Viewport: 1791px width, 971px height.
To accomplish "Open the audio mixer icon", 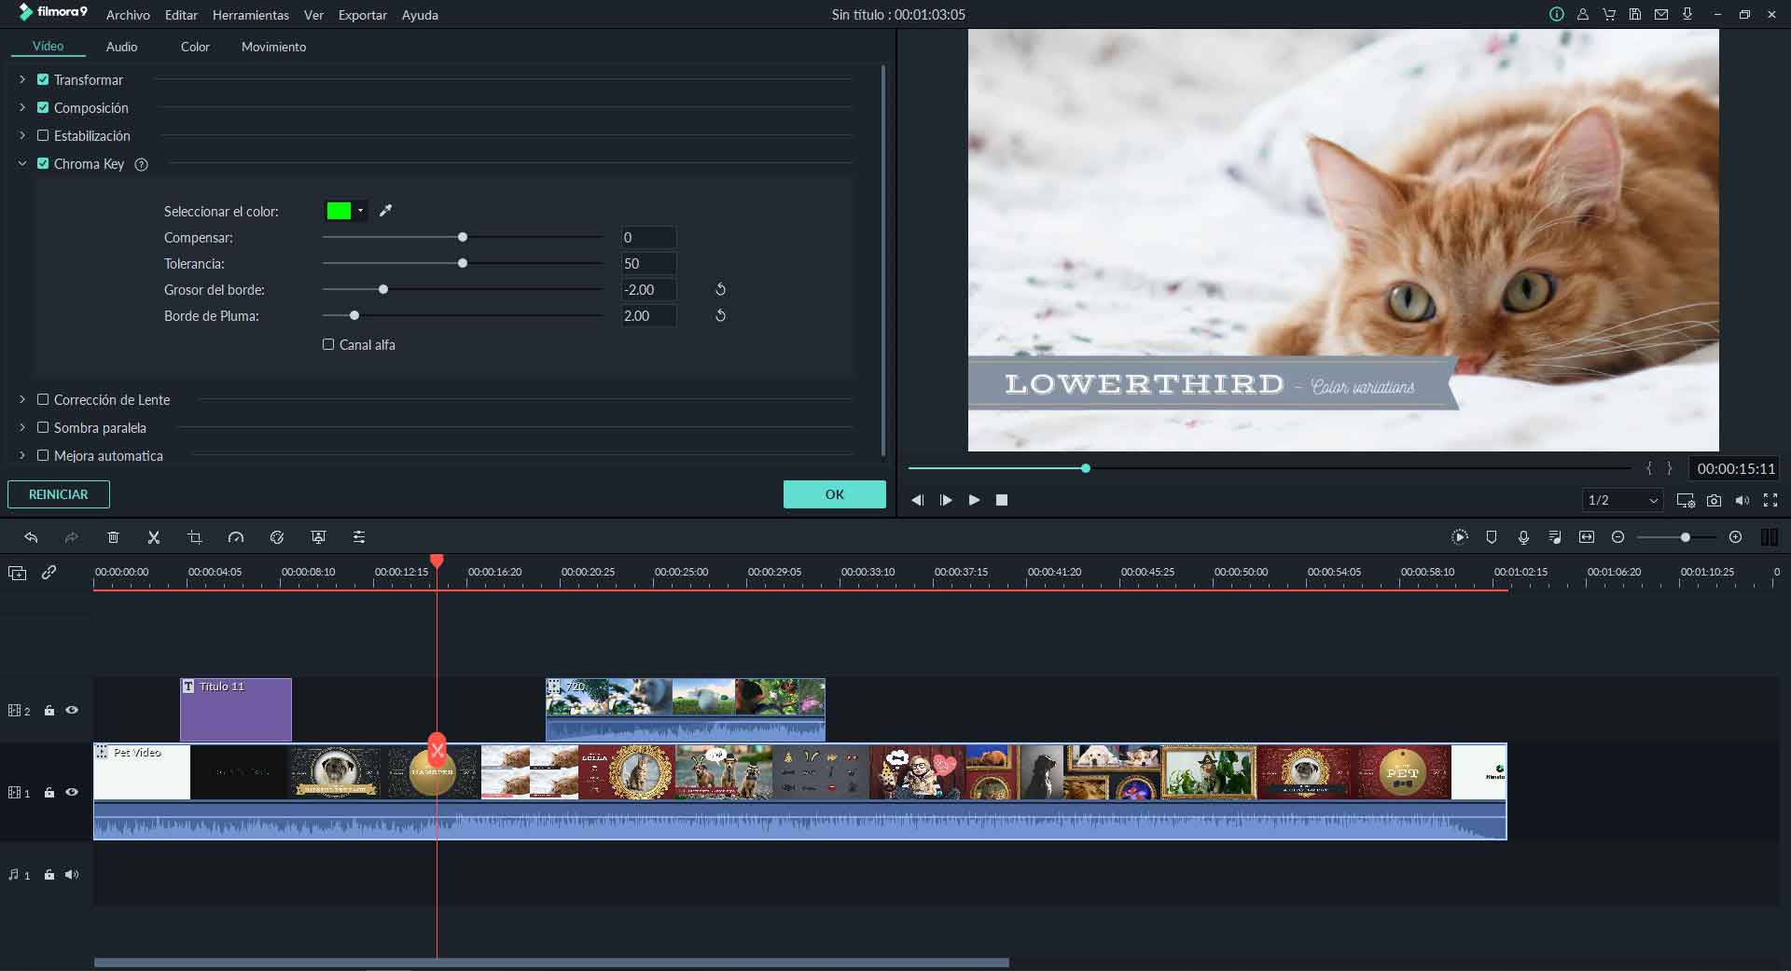I will [1555, 537].
